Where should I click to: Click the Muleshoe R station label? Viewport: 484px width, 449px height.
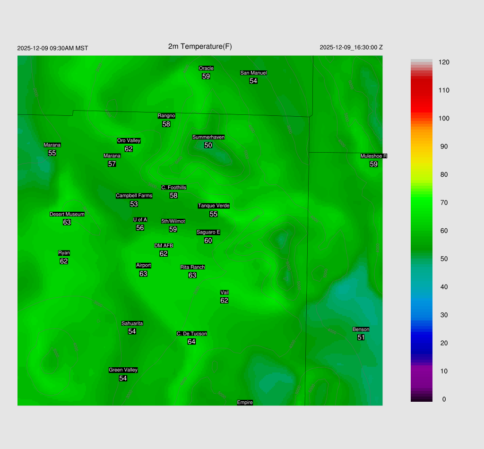[x=373, y=156]
